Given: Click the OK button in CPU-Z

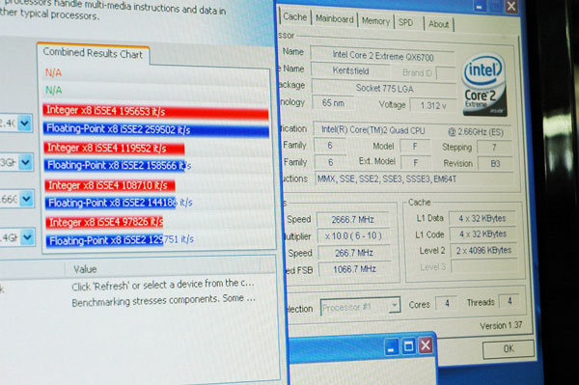Looking at the screenshot, I should point(509,349).
